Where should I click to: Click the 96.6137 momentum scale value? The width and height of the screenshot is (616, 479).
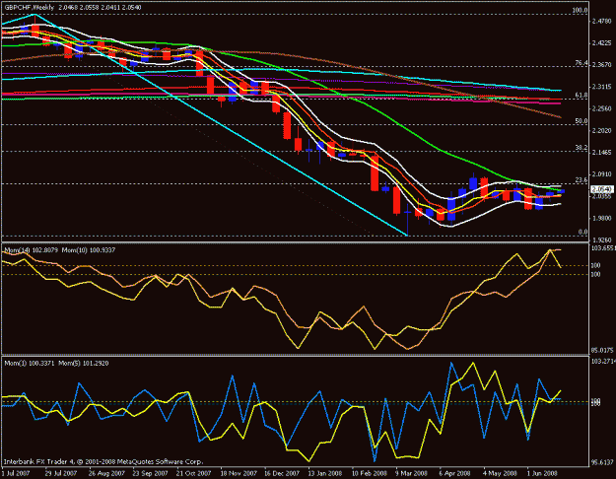point(602,462)
